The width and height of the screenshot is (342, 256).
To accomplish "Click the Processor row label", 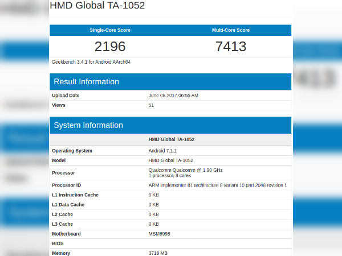I will (63, 173).
